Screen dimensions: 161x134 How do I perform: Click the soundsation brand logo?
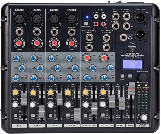tap(132, 52)
